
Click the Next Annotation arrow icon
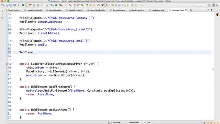coord(123,5)
